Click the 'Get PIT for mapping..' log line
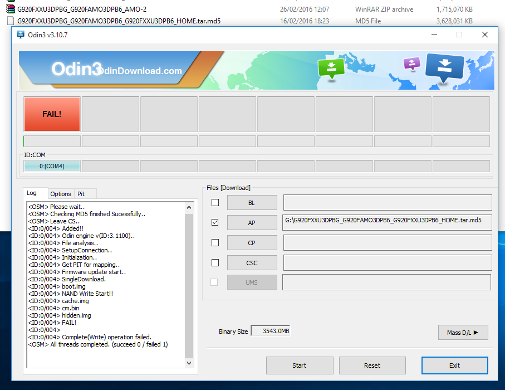505x390 pixels. click(73, 265)
